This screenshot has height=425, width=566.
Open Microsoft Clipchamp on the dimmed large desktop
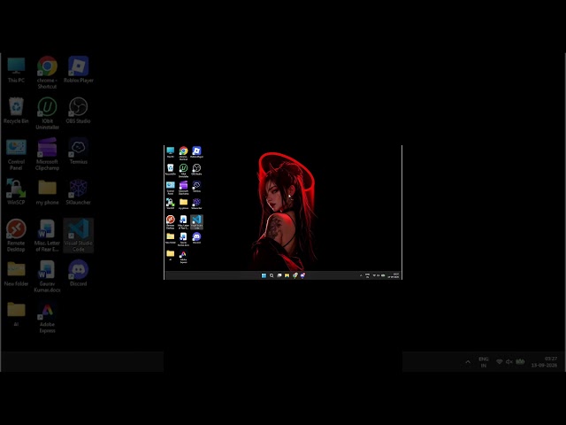pos(47,154)
